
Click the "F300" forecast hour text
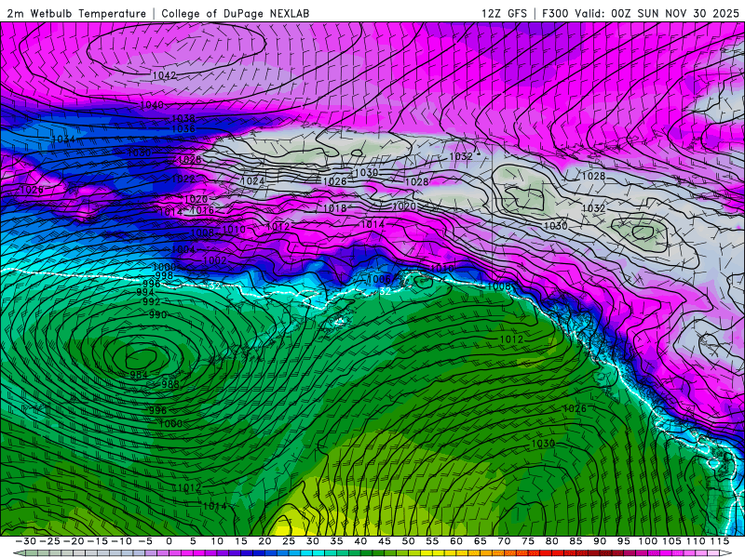coord(555,14)
